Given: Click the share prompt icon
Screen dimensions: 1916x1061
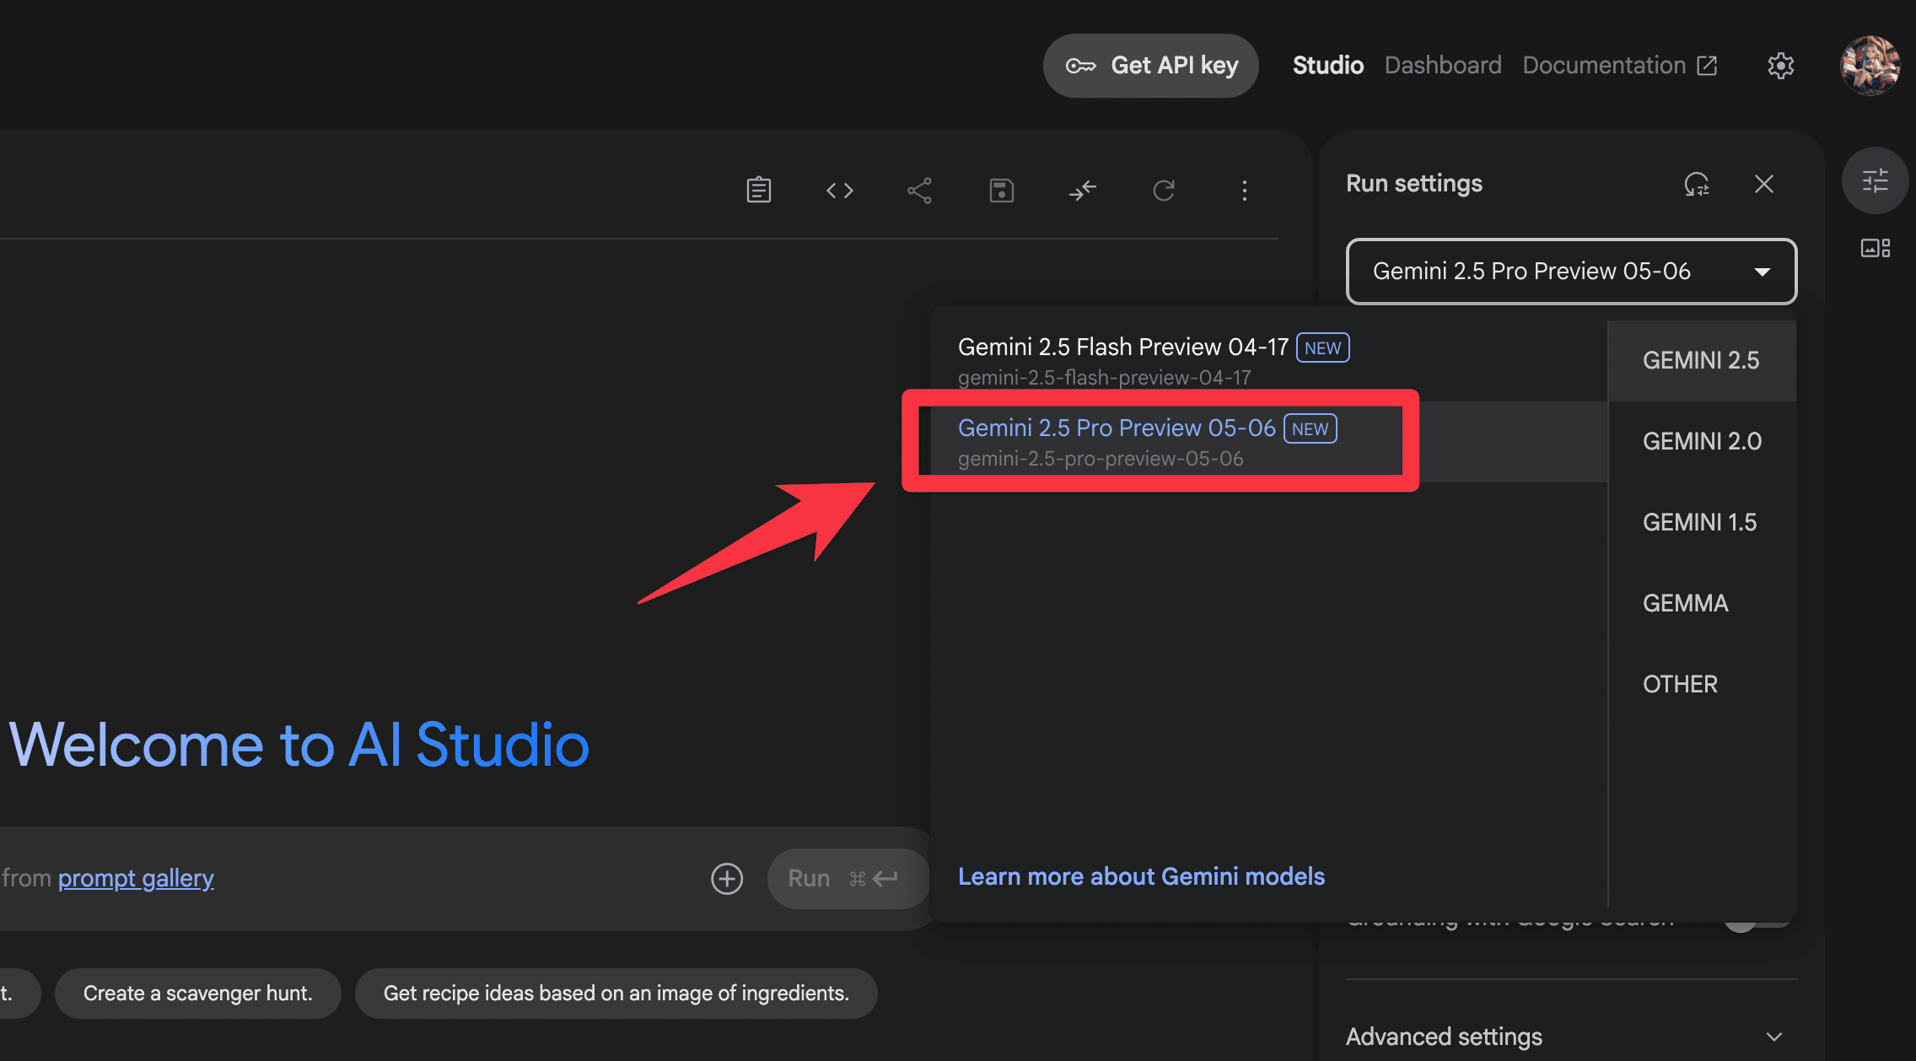Looking at the screenshot, I should coord(919,191).
